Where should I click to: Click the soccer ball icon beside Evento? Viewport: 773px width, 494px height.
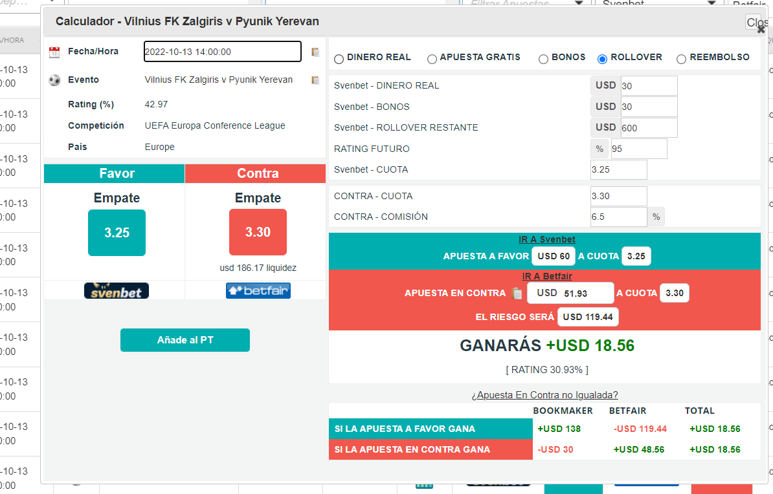pyautogui.click(x=54, y=80)
